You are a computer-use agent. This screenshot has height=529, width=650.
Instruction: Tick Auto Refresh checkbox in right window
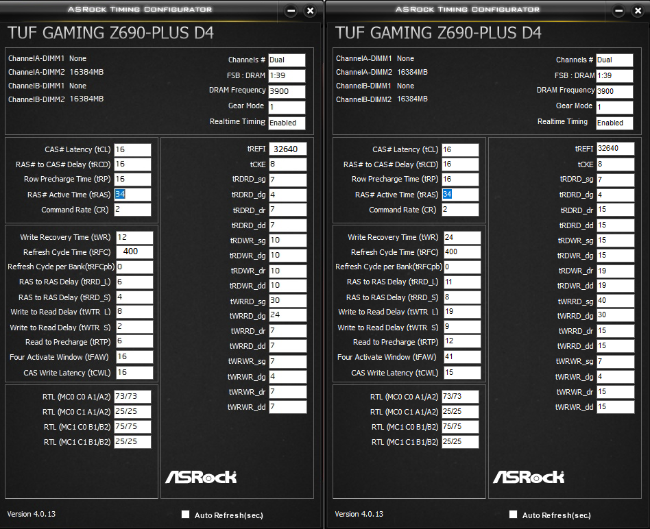coord(513,515)
